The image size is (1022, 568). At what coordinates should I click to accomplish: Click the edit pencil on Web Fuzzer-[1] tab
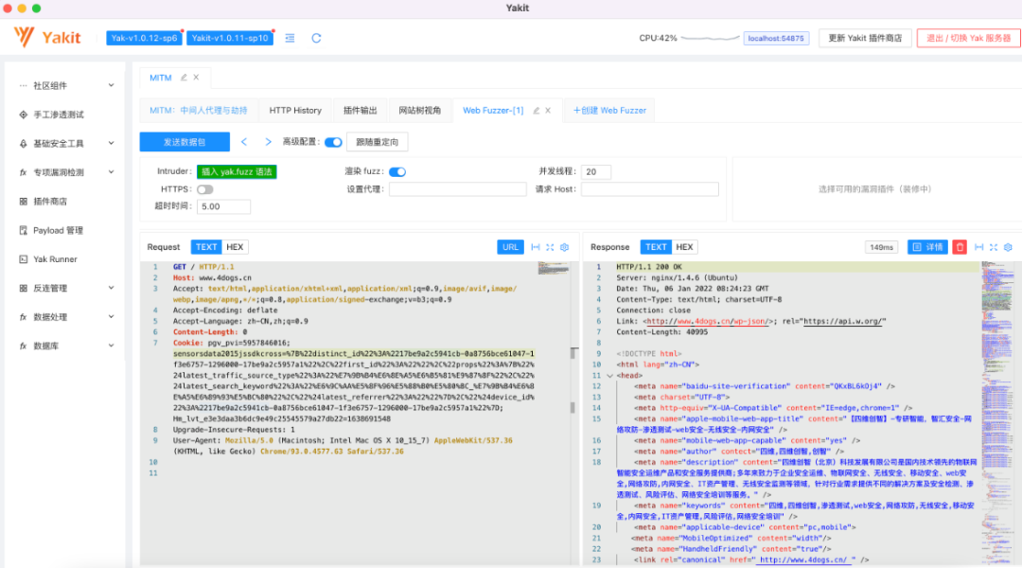click(x=536, y=110)
